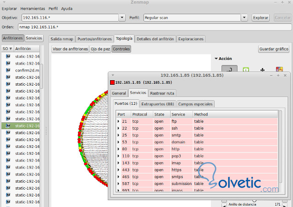This screenshot has height=207, width=293.
Task: Toggle the Controles panel button
Action: point(121,49)
